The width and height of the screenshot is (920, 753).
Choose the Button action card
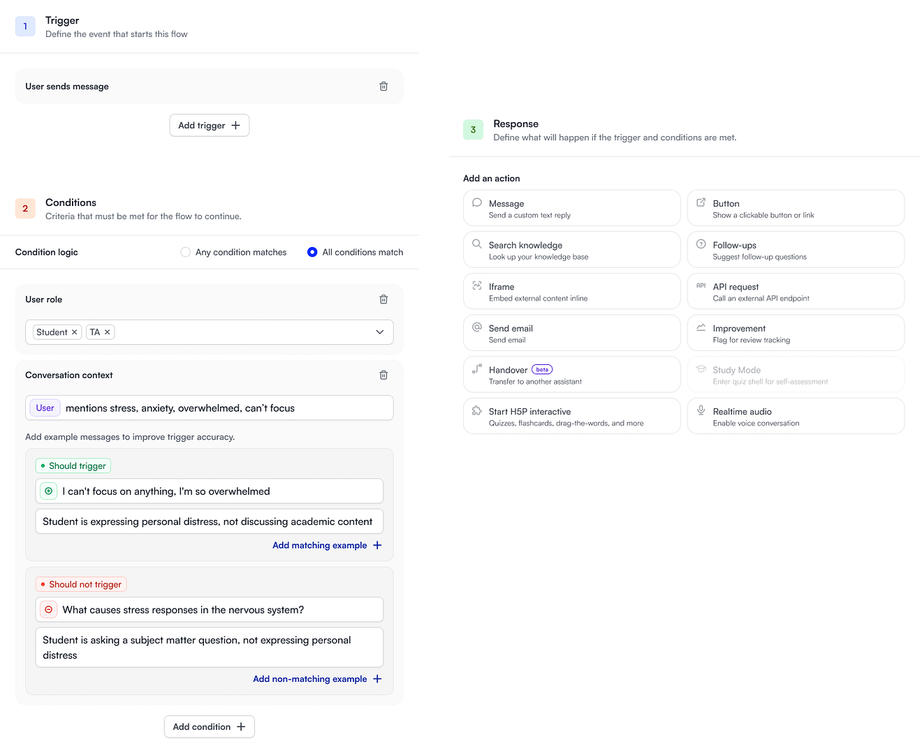796,208
